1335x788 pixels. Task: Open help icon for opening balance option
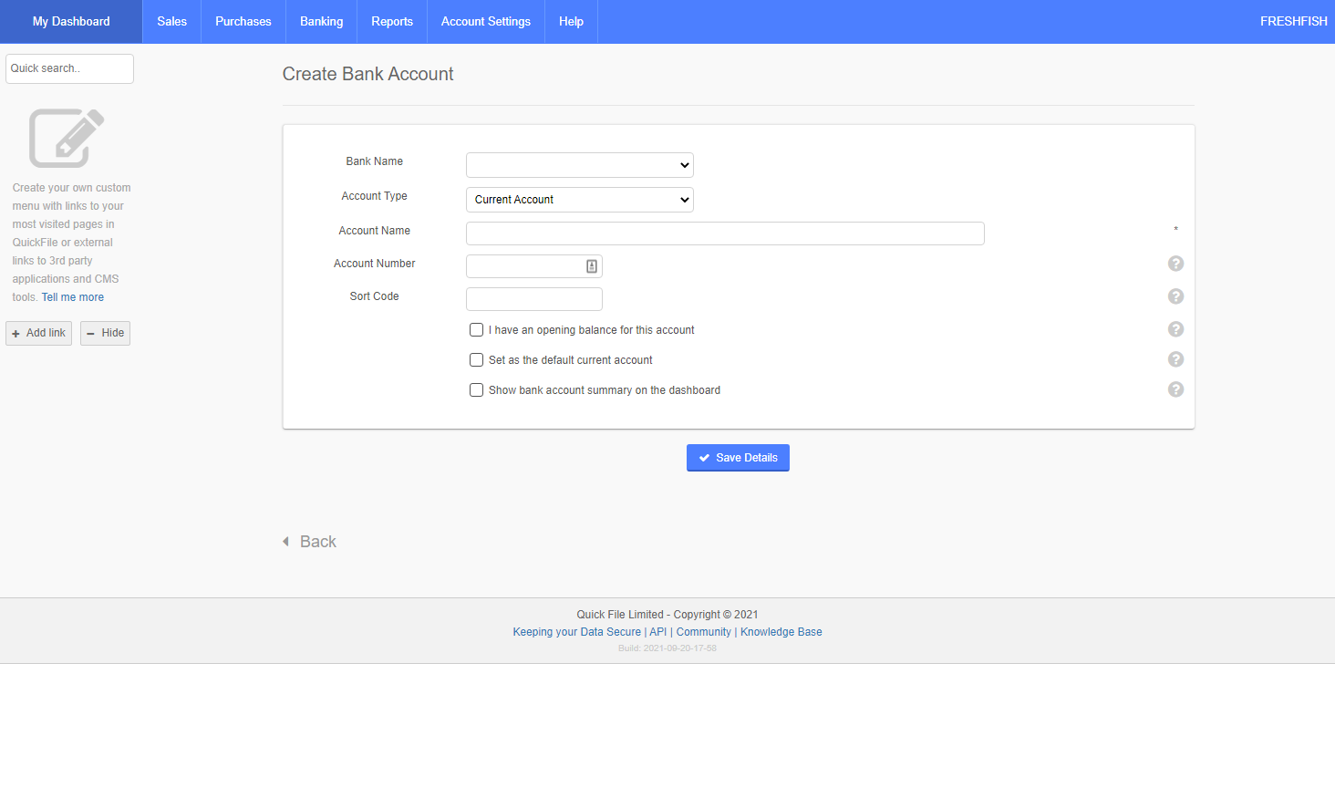click(1175, 329)
